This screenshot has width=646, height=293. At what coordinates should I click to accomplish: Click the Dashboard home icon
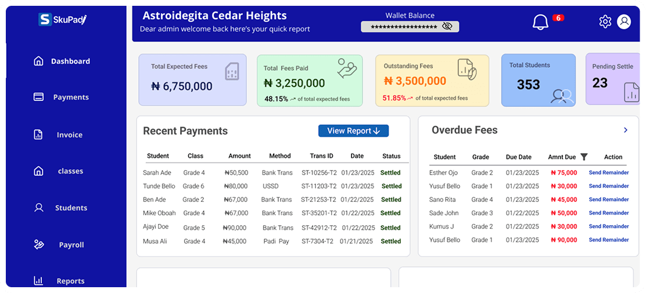point(38,62)
